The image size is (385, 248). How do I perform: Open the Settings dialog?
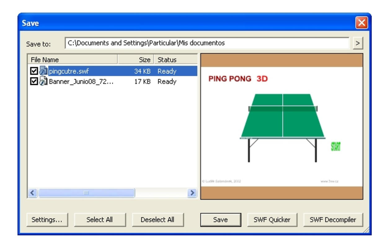click(x=47, y=219)
